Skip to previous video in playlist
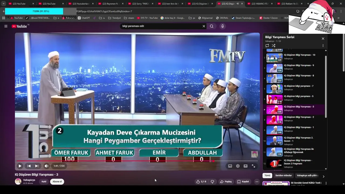The width and height of the screenshot is (345, 194). pos(29,166)
